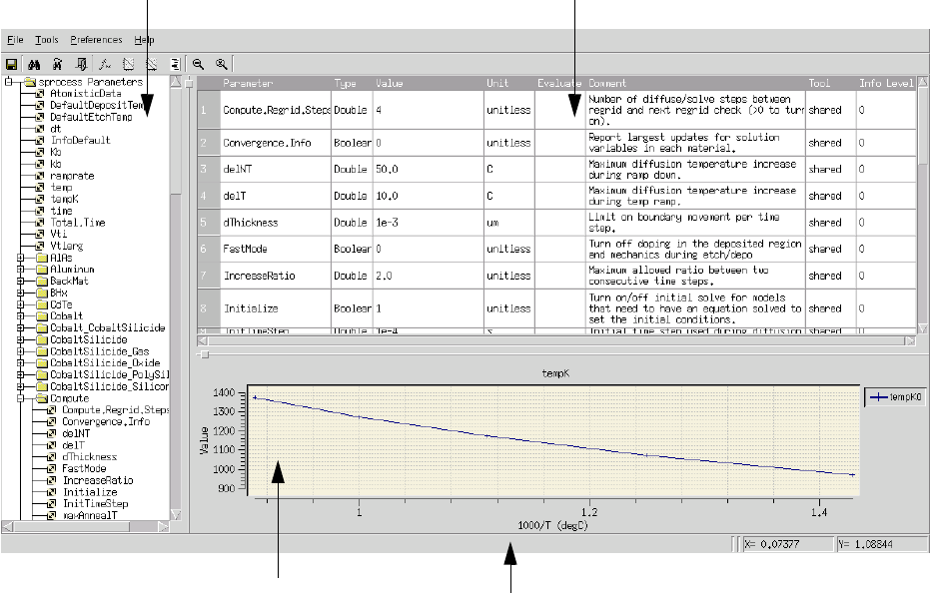
Task: Zoom in using the plus magnifier icon
Action: tap(221, 62)
